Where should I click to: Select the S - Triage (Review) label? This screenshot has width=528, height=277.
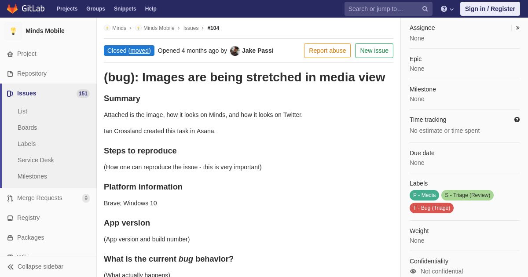[x=467, y=195]
